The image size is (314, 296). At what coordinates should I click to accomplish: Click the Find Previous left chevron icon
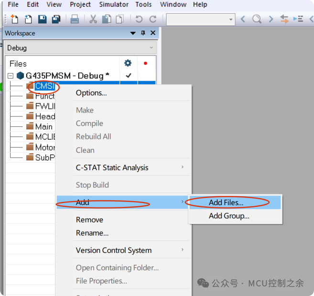pos(243,19)
